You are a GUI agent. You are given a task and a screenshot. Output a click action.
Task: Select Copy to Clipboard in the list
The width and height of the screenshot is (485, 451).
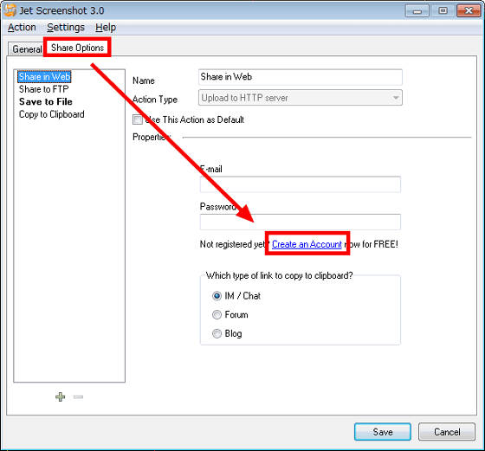pos(52,114)
